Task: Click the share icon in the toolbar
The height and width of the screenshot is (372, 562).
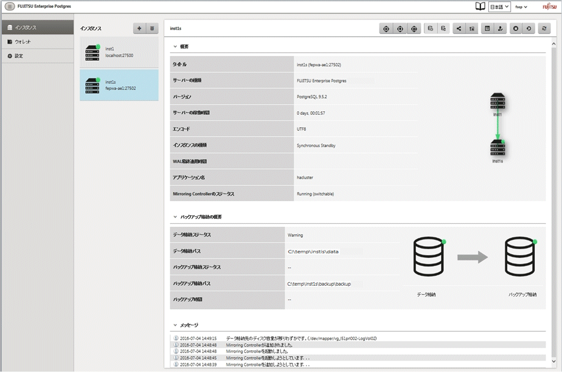Action: [459, 29]
